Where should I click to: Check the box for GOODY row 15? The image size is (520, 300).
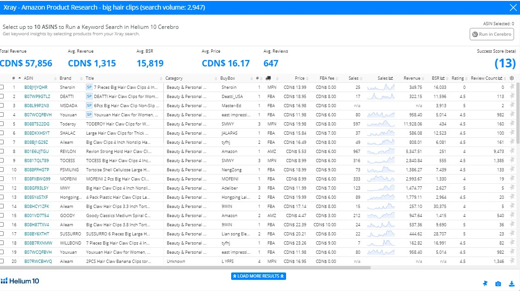tap(2, 216)
